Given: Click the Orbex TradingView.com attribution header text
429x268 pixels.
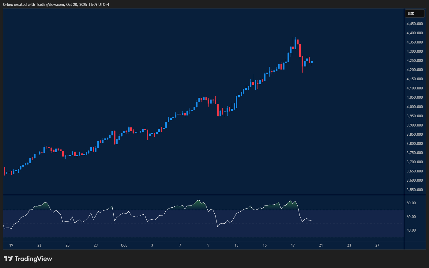Looking at the screenshot, I should pos(56,4).
